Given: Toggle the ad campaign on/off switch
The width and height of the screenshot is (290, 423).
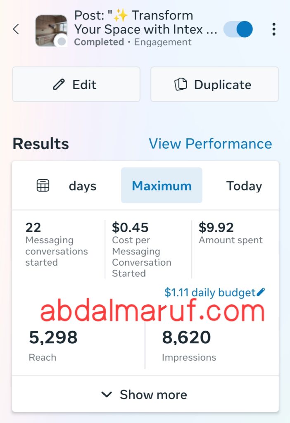Looking at the screenshot, I should point(238,29).
